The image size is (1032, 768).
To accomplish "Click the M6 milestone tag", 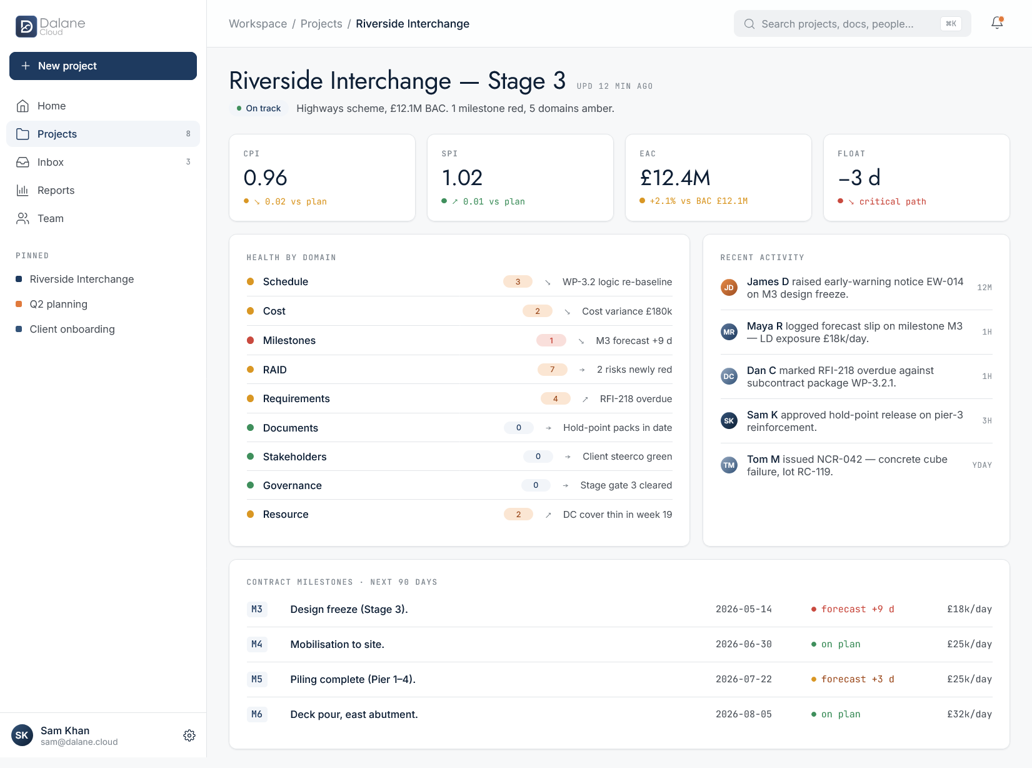I will (x=257, y=714).
